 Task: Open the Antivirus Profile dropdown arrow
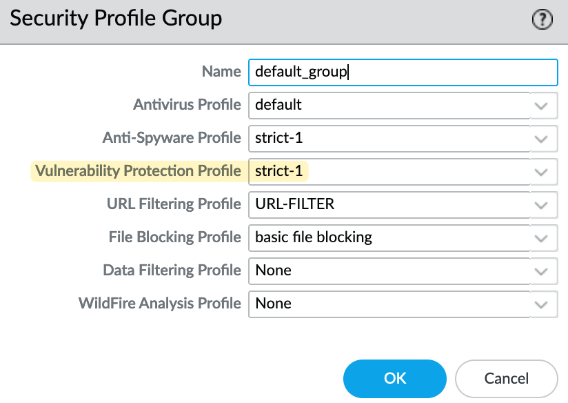[x=541, y=106]
